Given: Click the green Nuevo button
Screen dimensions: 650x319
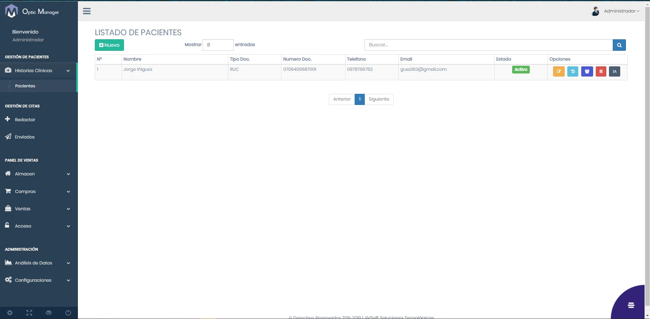Looking at the screenshot, I should point(109,45).
